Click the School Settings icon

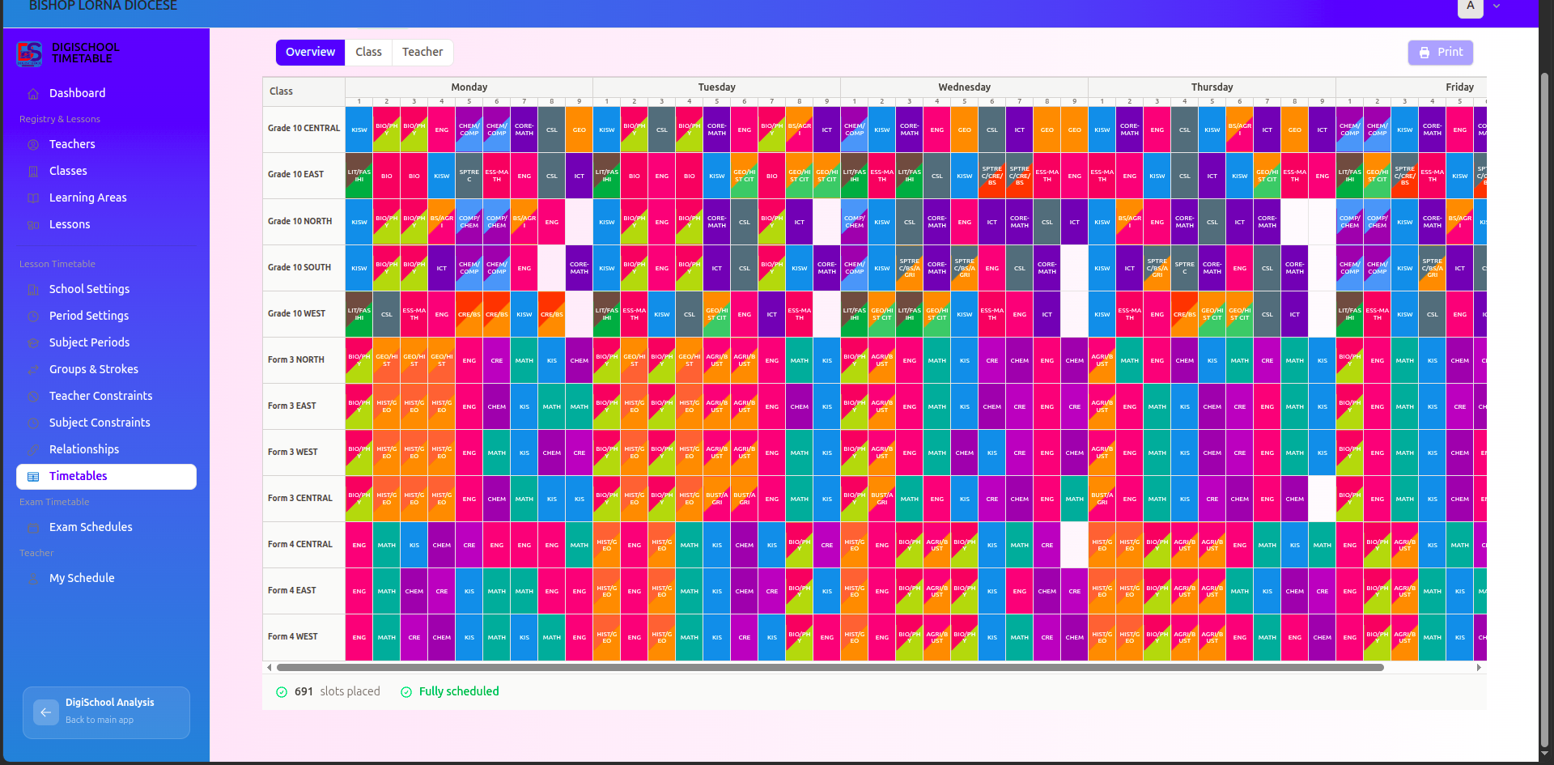coord(33,290)
